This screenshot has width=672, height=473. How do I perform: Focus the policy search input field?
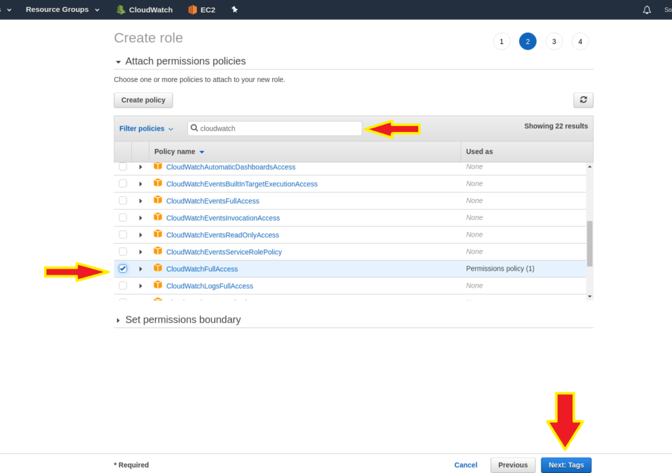point(279,129)
